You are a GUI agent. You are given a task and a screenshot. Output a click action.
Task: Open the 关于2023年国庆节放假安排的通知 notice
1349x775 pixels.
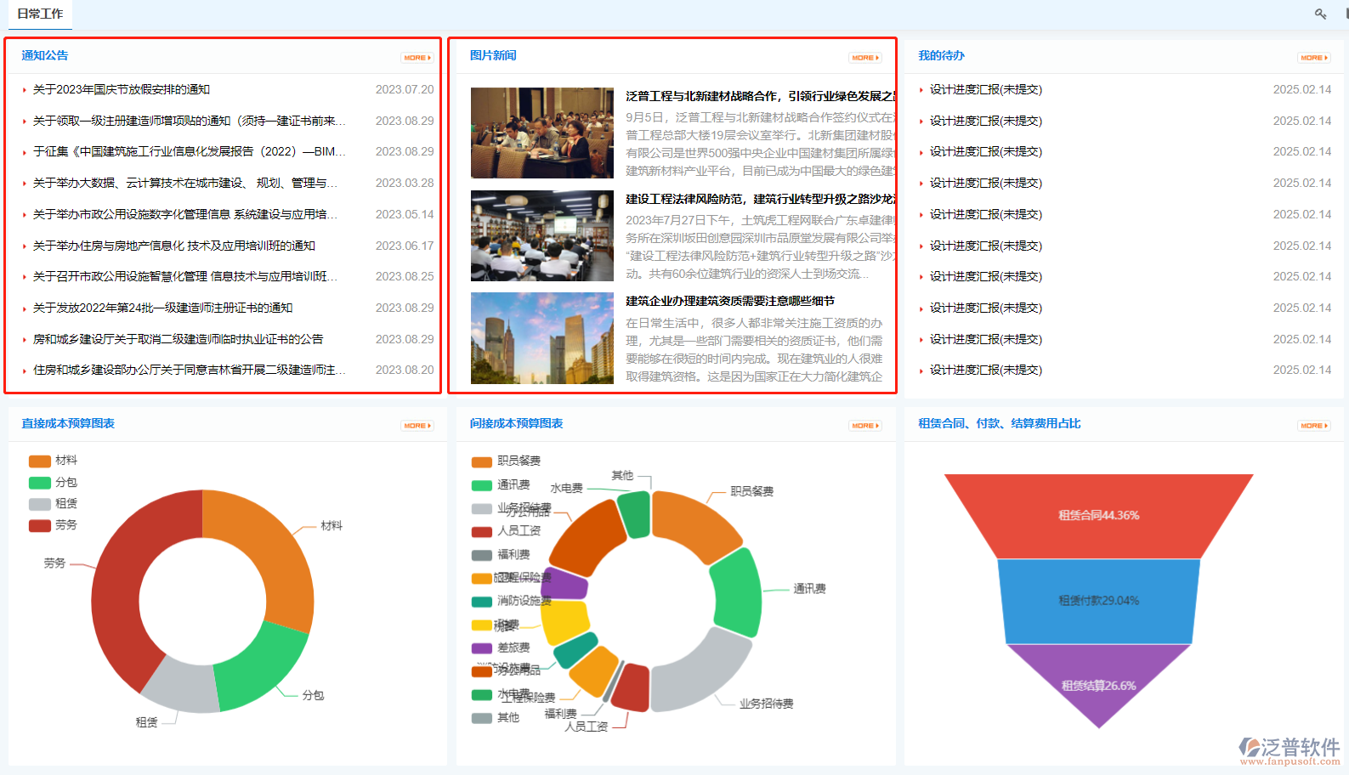(x=121, y=89)
